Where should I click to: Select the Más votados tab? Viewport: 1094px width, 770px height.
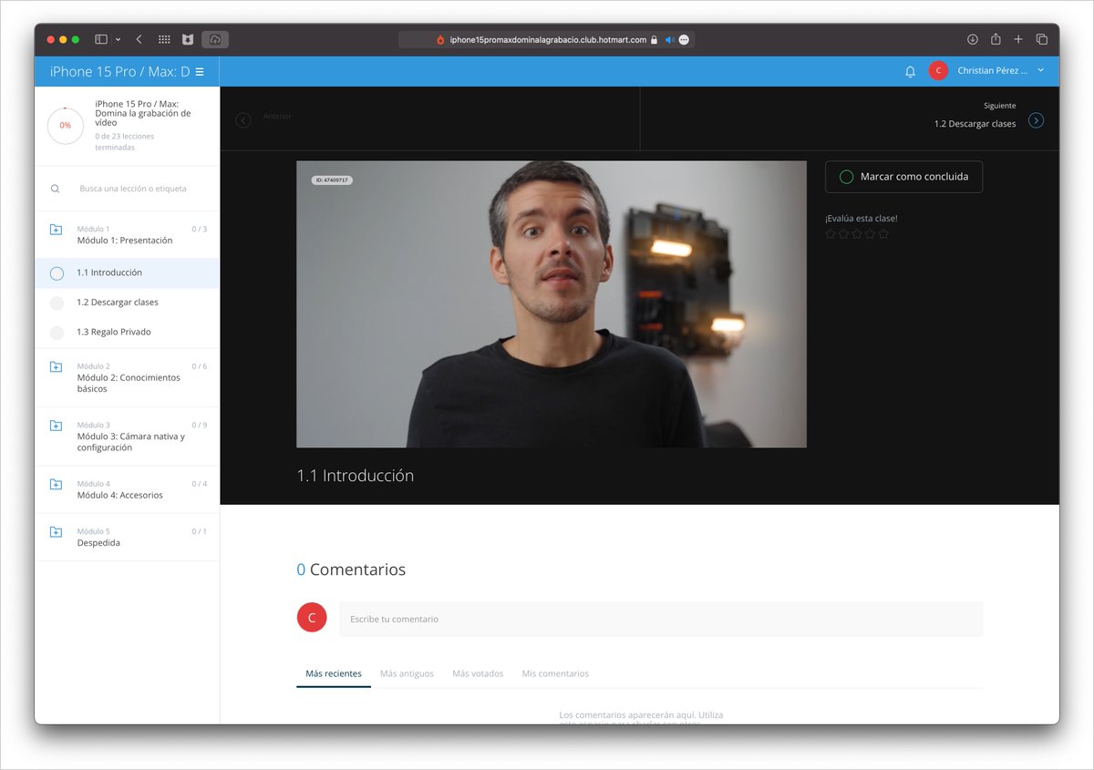tap(478, 673)
